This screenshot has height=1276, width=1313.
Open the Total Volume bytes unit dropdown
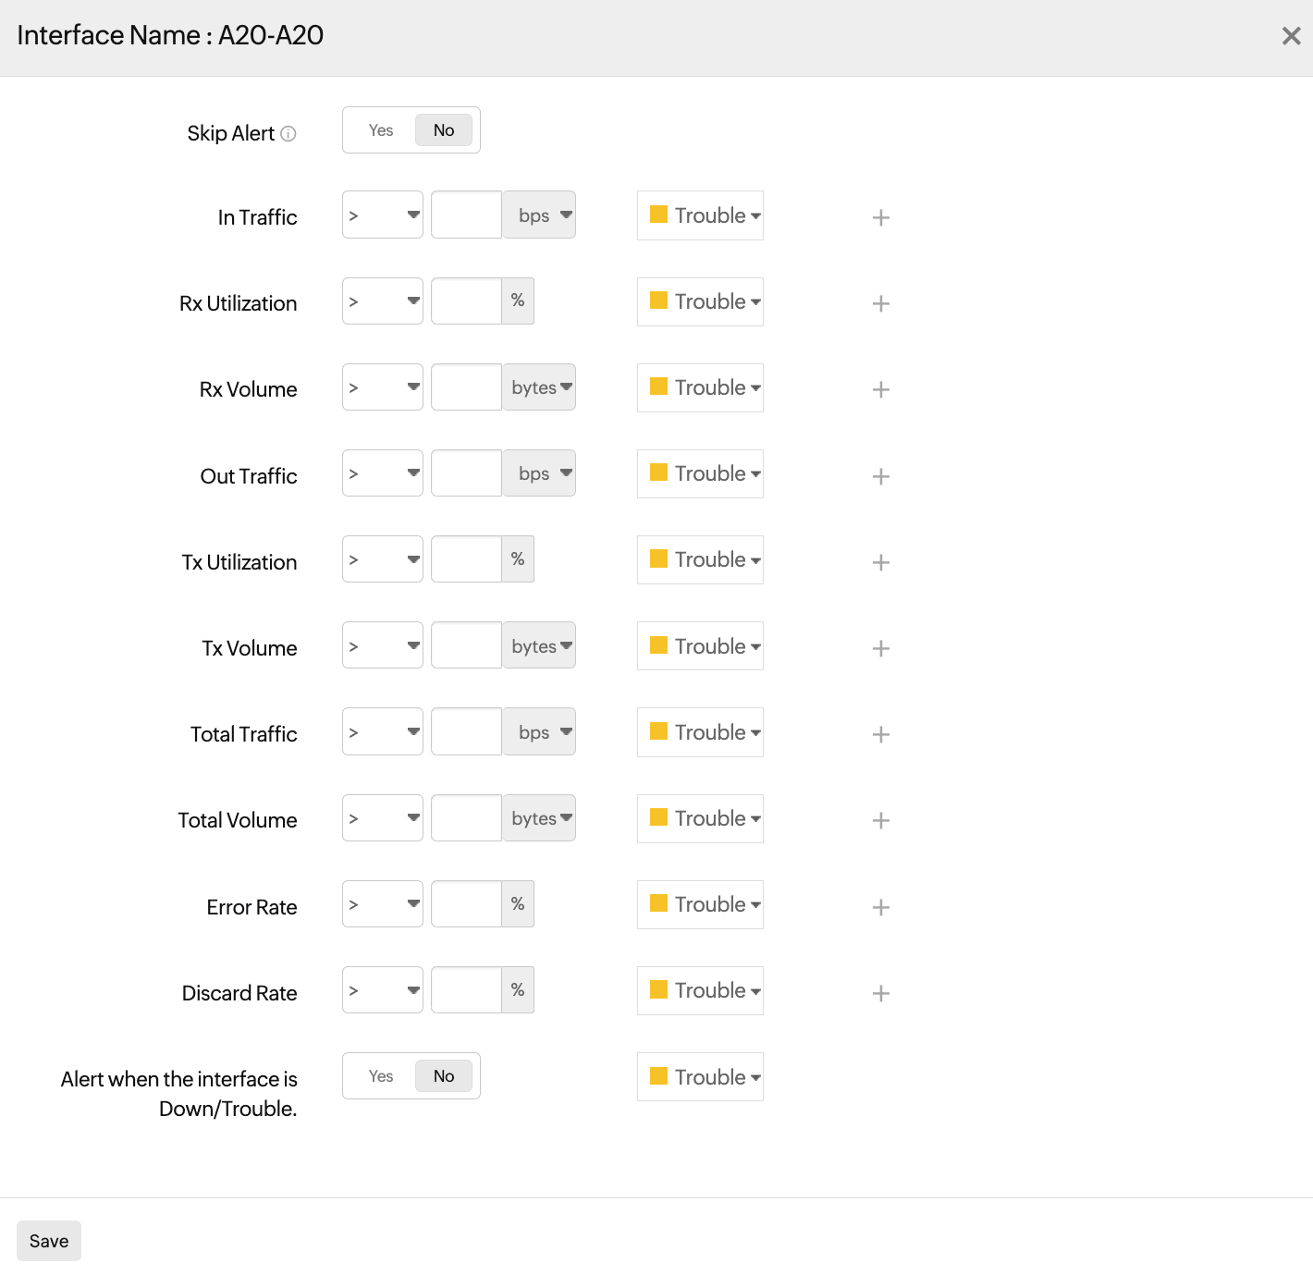540,818
